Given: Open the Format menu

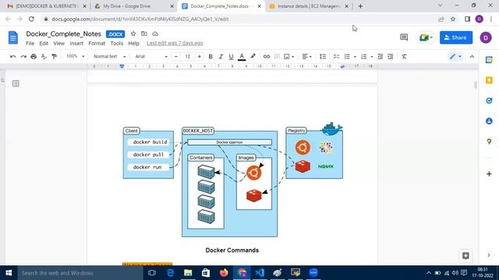Looking at the screenshot, I should pyautogui.click(x=97, y=44).
